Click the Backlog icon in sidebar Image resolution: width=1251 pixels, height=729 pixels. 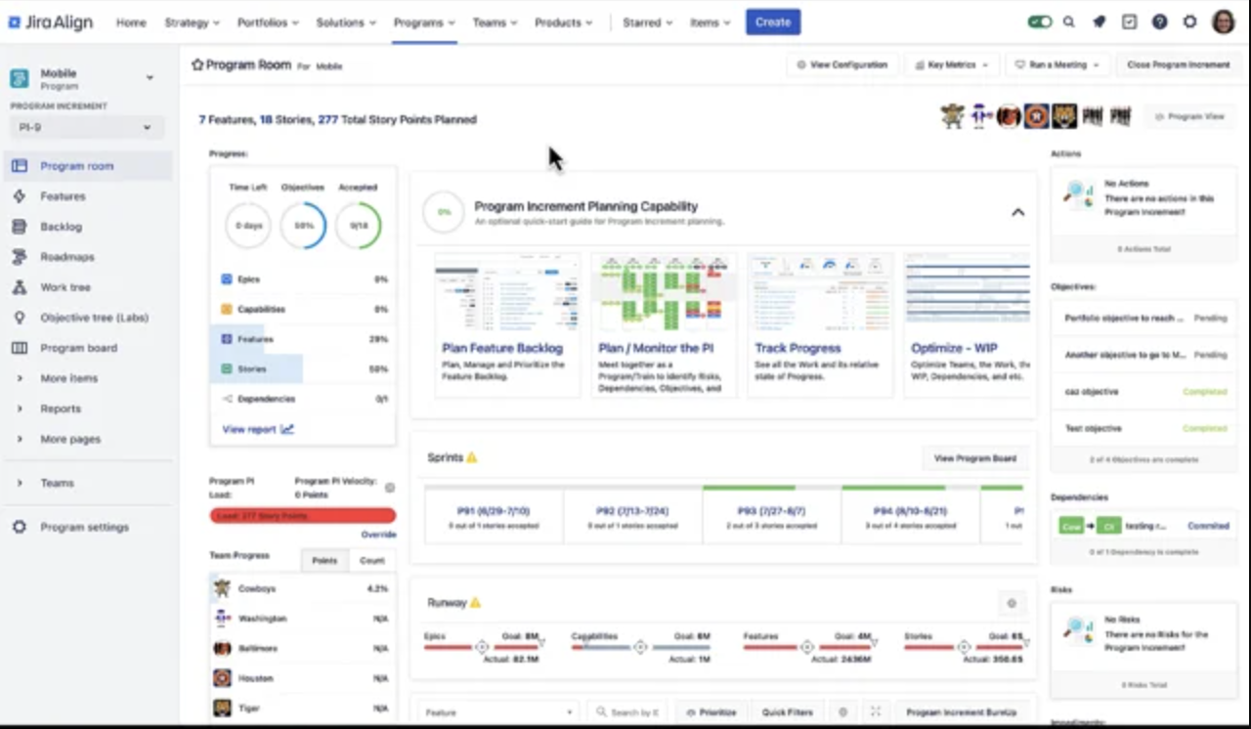coord(19,227)
